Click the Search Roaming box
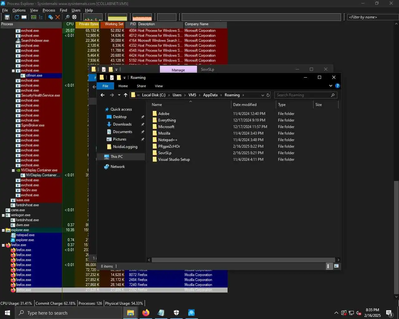Viewport: 399px width, 319px height. 305,95
